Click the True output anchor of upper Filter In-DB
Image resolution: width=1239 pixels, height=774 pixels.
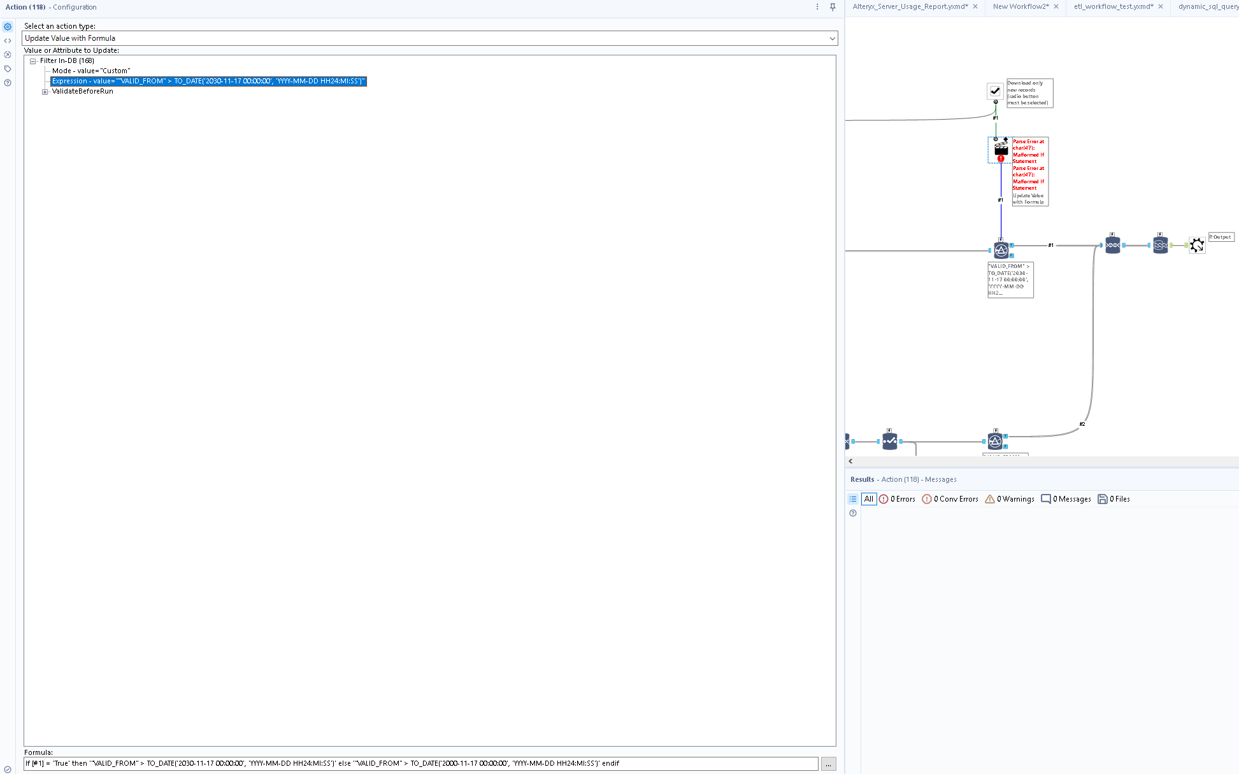(x=1012, y=245)
